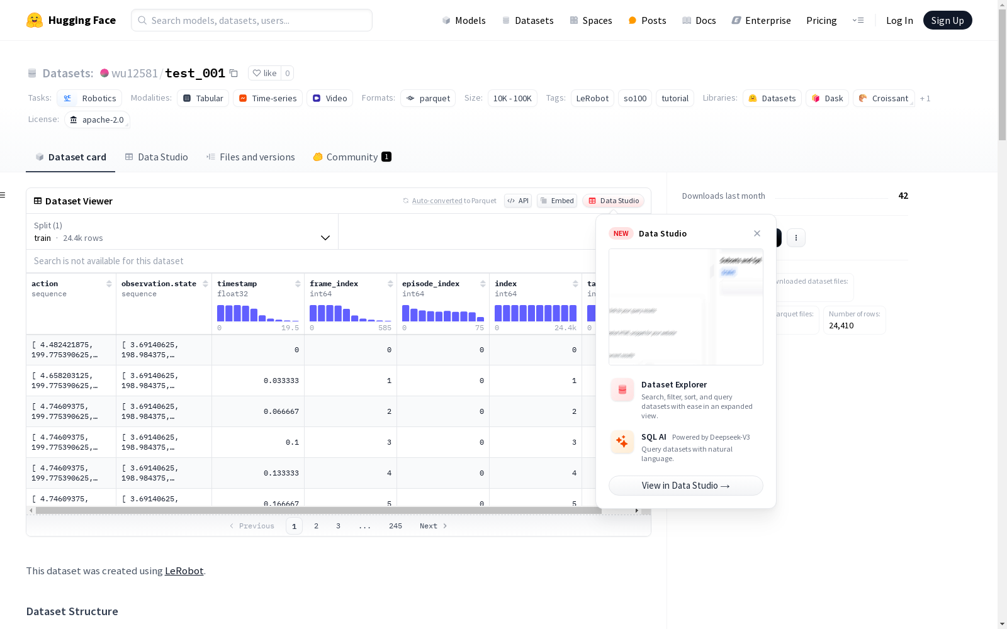Select the Tabular modality tag

pos(203,98)
